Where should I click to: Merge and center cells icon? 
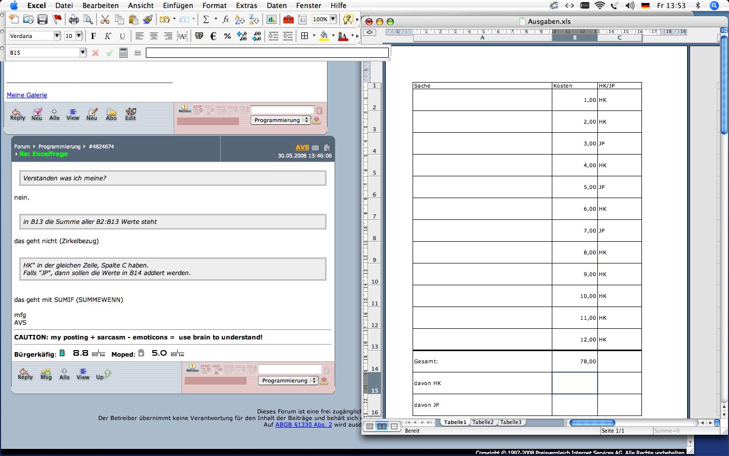182,36
